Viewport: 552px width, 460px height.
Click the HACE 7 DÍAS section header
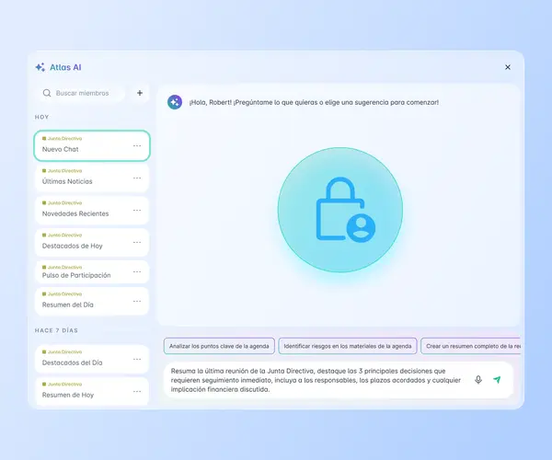[56, 330]
